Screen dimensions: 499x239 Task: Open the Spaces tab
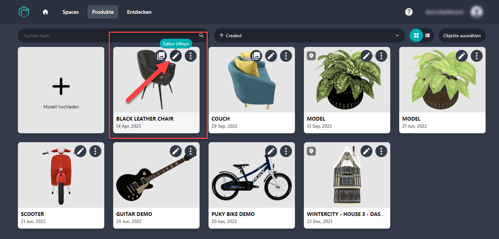(x=70, y=12)
